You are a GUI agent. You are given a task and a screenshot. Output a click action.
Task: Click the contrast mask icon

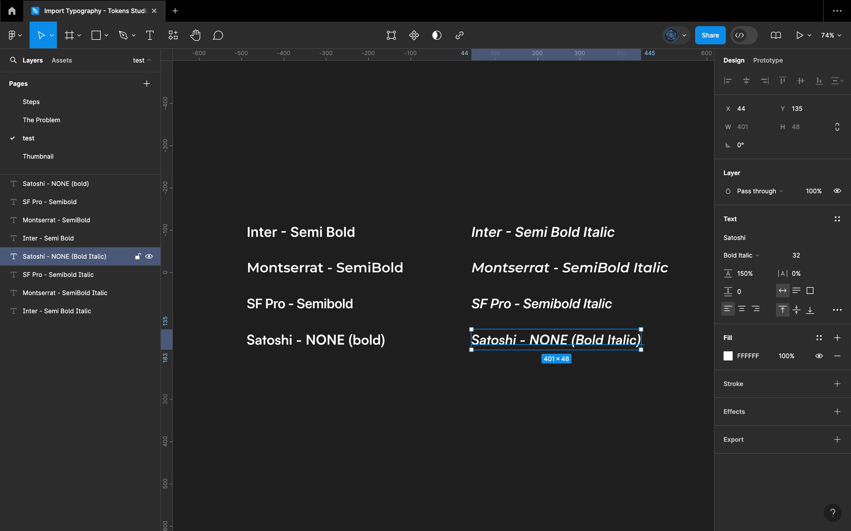pyautogui.click(x=437, y=35)
